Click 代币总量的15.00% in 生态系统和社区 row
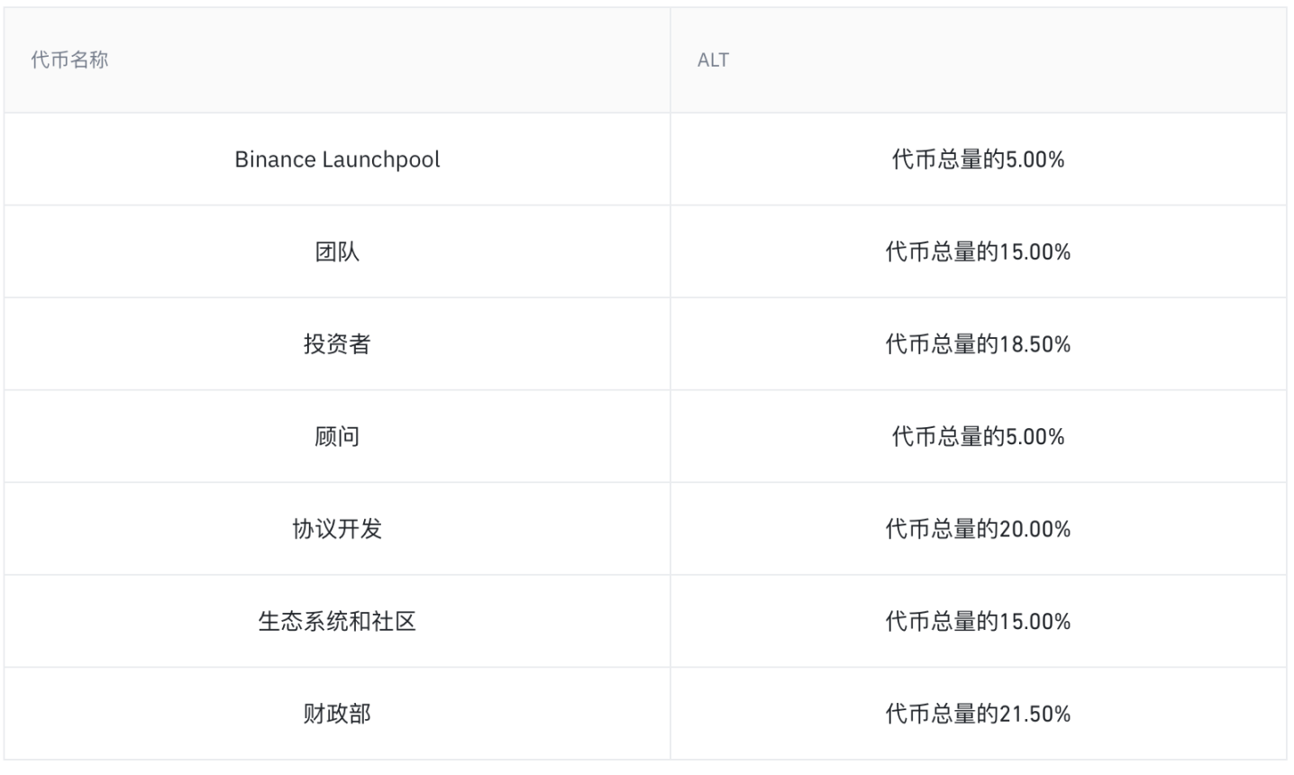 (978, 622)
